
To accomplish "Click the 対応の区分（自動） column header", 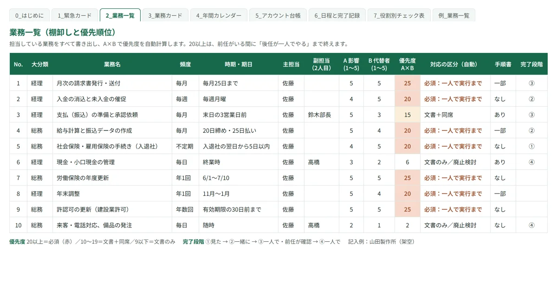I will 455,64.
